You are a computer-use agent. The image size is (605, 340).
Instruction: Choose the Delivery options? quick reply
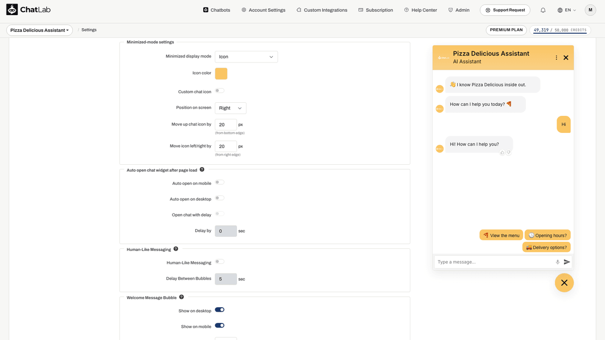(547, 247)
